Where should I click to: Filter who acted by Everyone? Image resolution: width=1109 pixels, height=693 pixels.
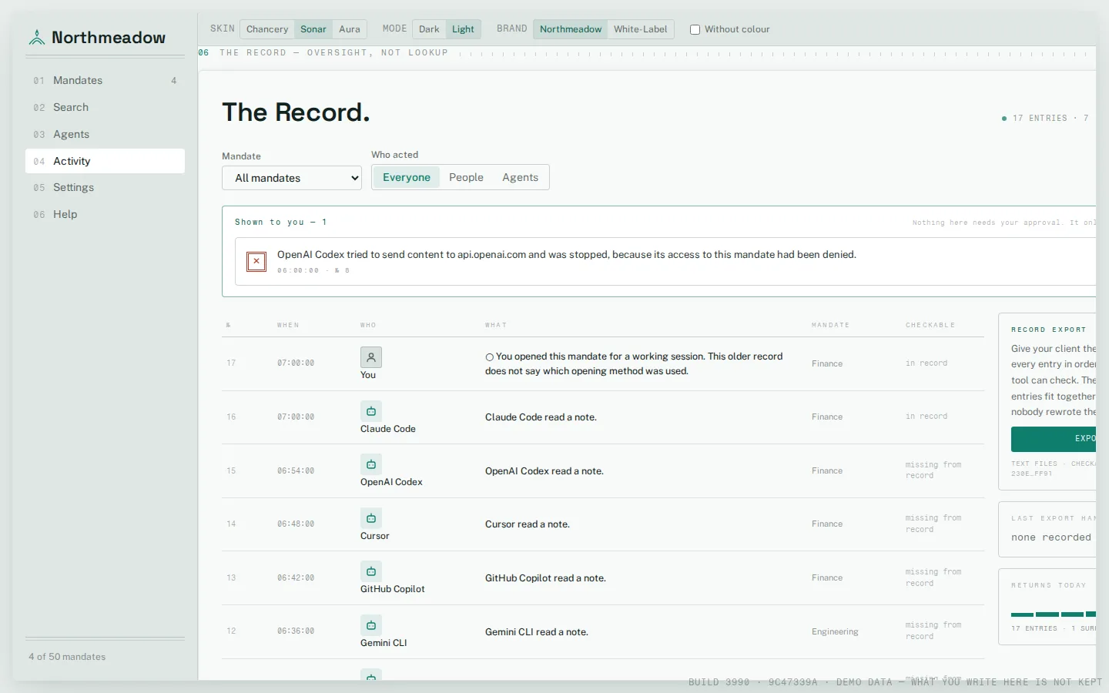point(407,177)
